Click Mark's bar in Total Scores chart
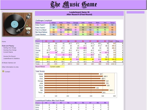Screen dimensions: 147x110 tap(70, 88)
